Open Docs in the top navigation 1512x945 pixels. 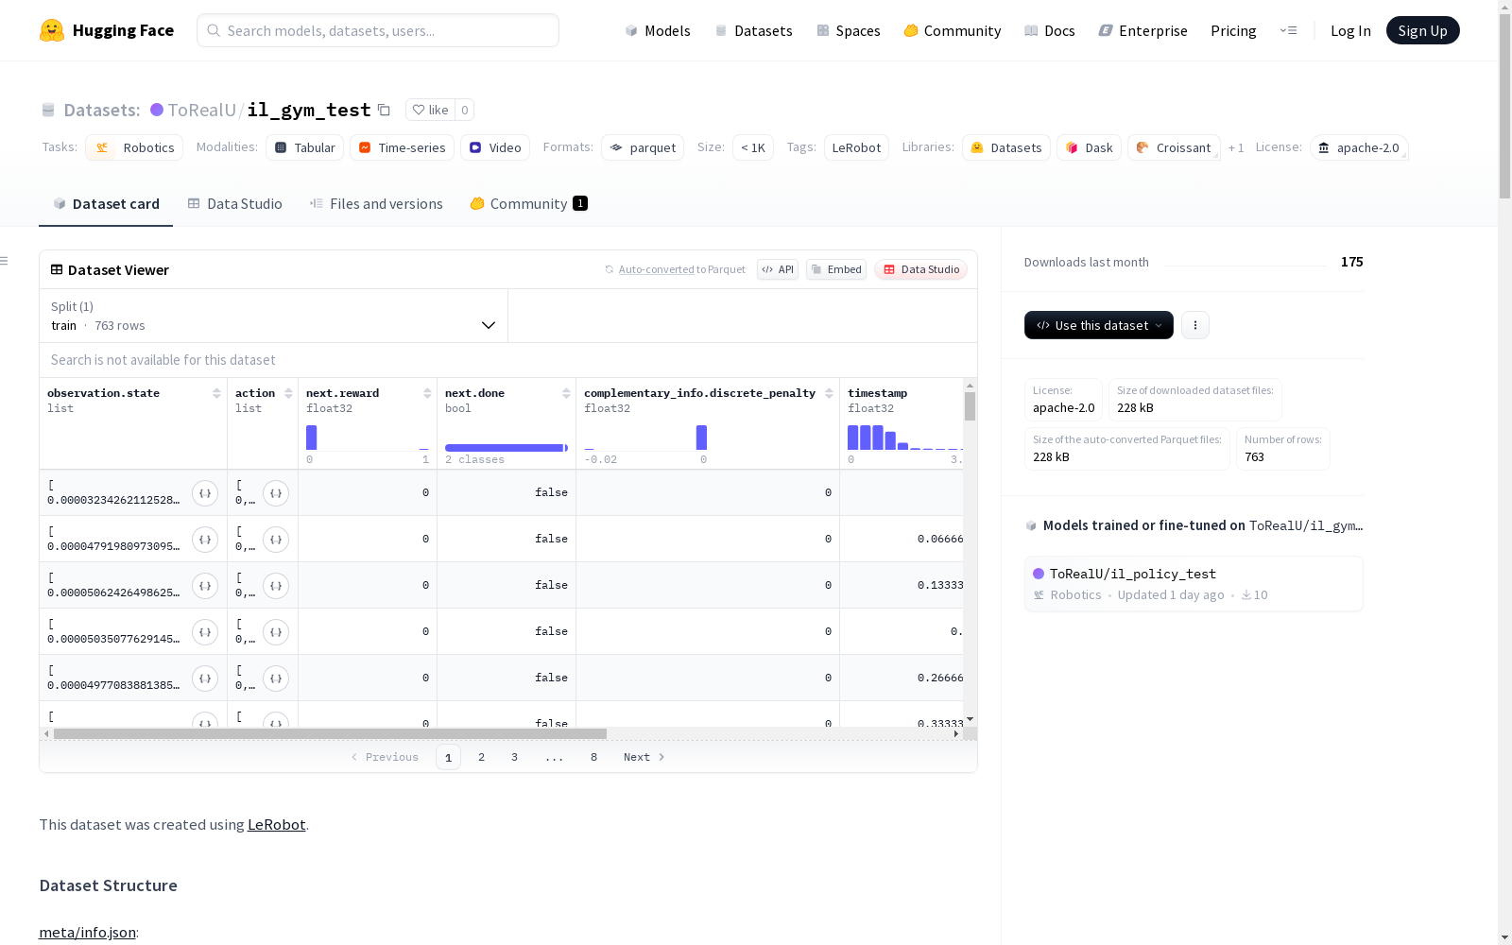pos(1050,30)
